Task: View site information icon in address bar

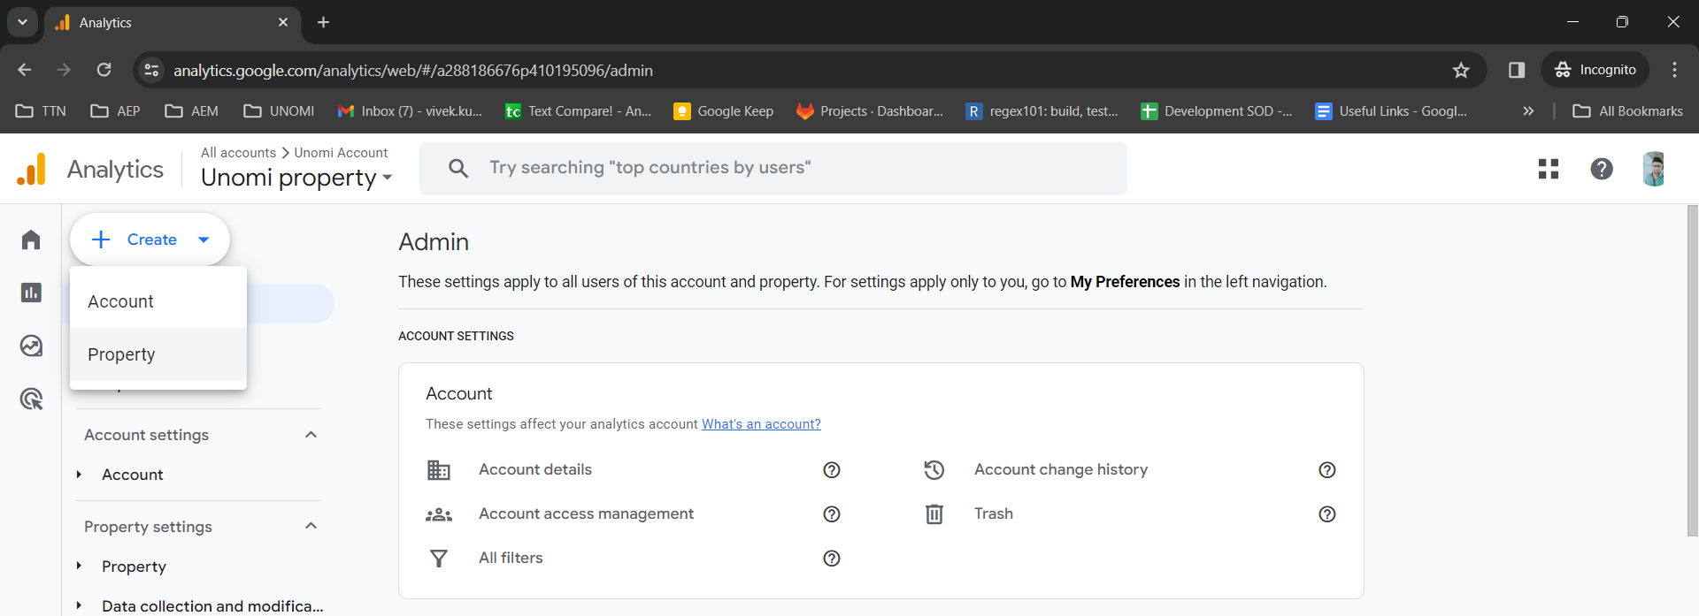Action: click(x=151, y=70)
